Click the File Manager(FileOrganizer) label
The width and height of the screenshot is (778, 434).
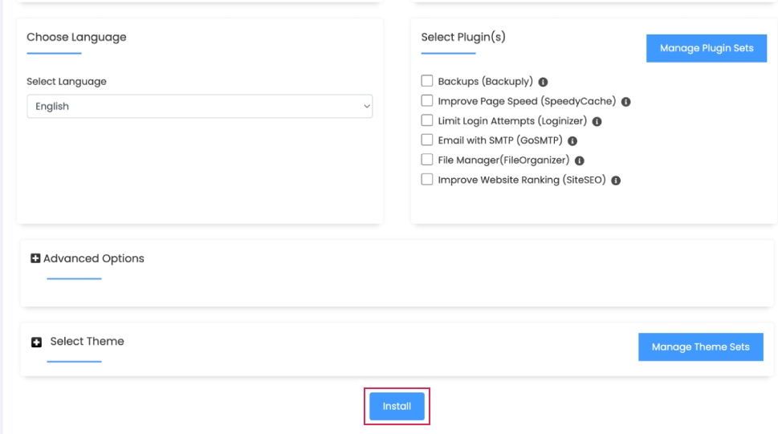pos(503,160)
